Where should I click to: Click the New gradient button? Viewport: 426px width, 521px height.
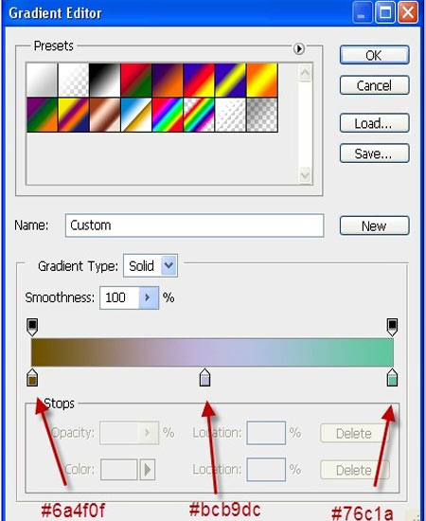[x=374, y=226]
